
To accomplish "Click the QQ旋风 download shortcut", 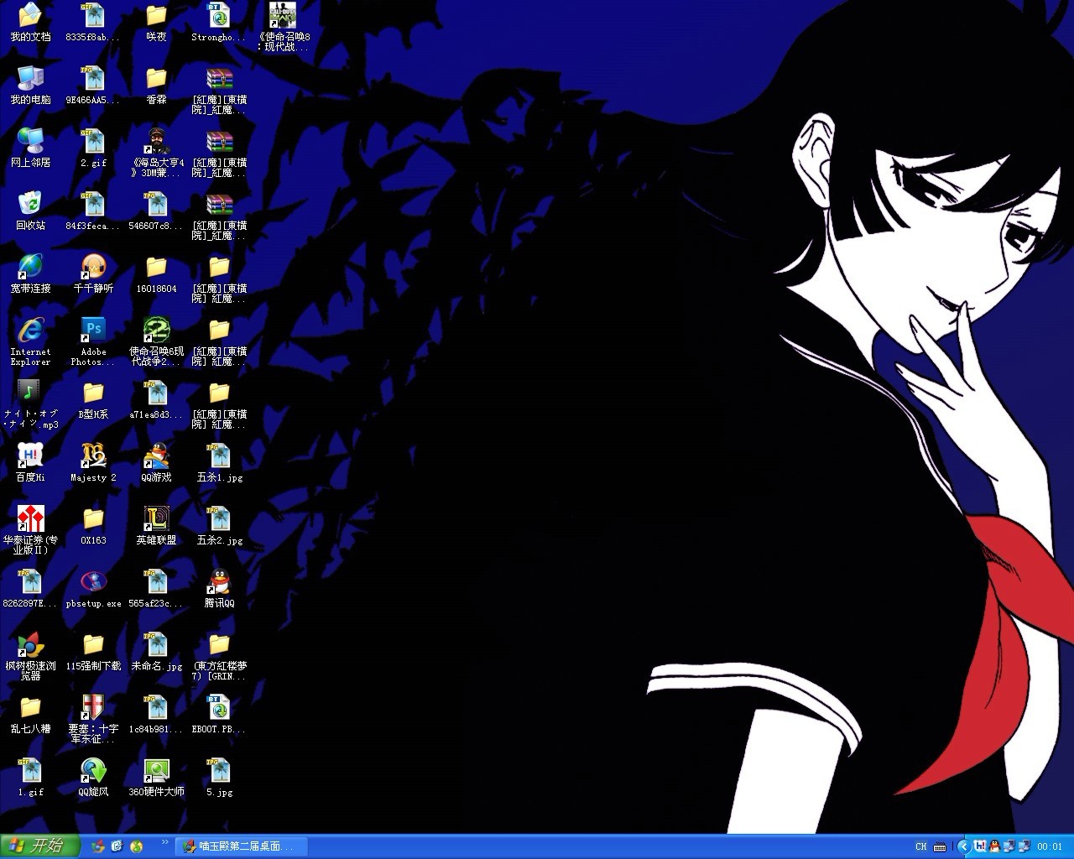I will click(93, 772).
